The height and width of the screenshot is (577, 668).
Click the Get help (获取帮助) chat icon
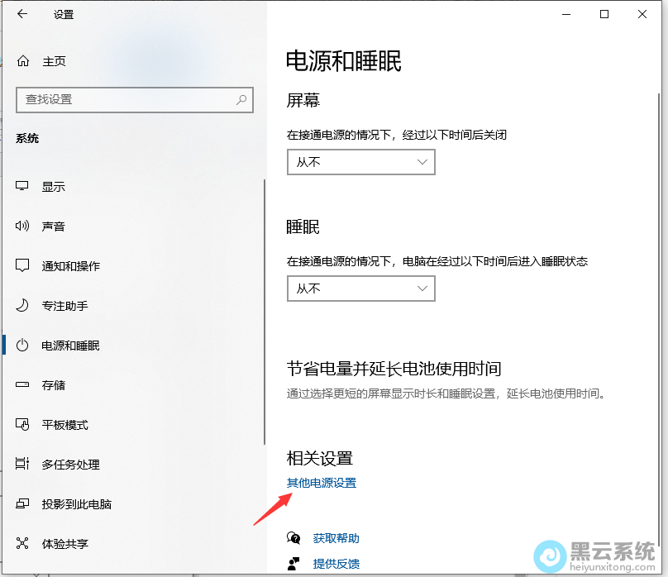pos(293,538)
